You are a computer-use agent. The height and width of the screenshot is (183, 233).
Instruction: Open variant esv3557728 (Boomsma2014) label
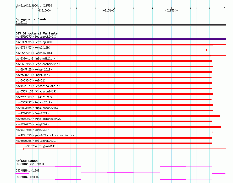pyautogui.click(x=35, y=53)
